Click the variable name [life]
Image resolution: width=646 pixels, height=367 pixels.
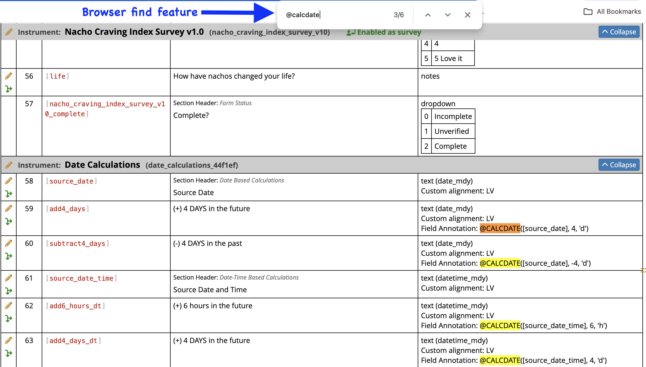(x=57, y=76)
